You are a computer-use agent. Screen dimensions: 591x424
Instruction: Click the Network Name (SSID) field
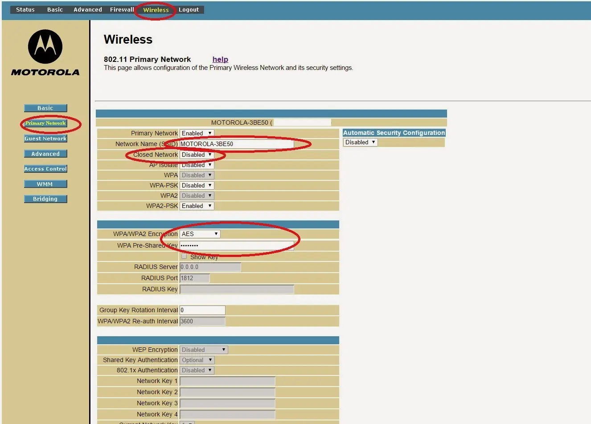click(x=237, y=144)
